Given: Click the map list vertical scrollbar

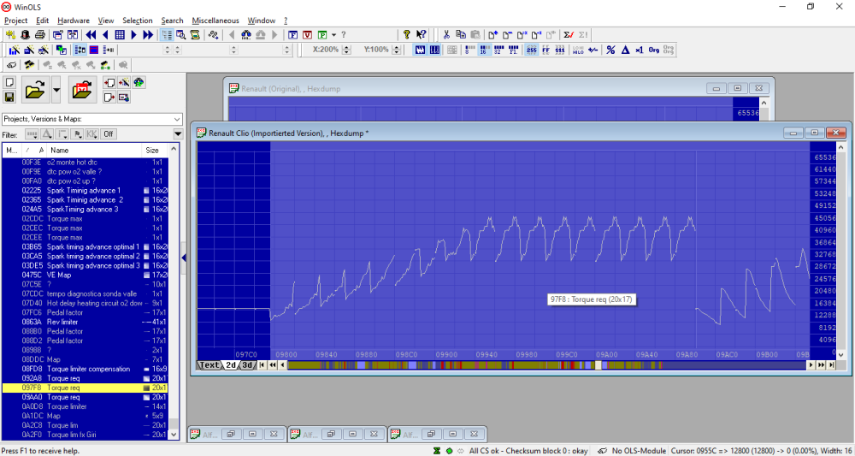Looking at the screenshot, I should point(174,292).
